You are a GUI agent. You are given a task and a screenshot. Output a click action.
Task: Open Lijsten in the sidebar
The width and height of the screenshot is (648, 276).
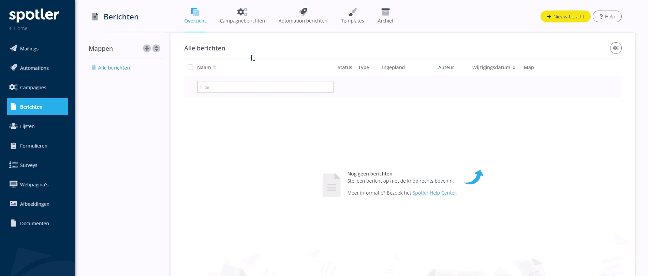pos(38,126)
